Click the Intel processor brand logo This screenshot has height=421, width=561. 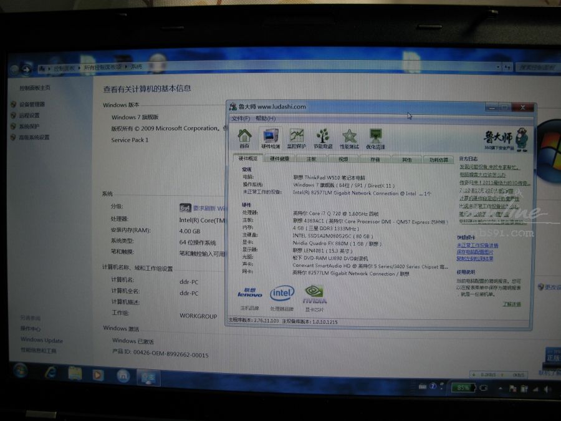point(282,293)
